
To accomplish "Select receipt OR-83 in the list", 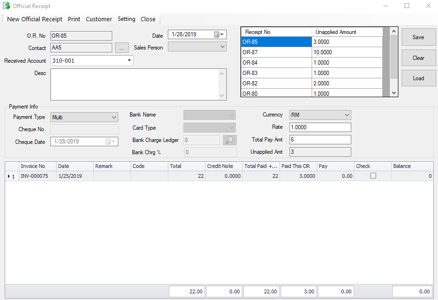I will tap(276, 73).
